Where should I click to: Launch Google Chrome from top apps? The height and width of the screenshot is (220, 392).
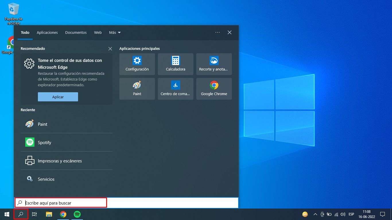click(x=214, y=89)
